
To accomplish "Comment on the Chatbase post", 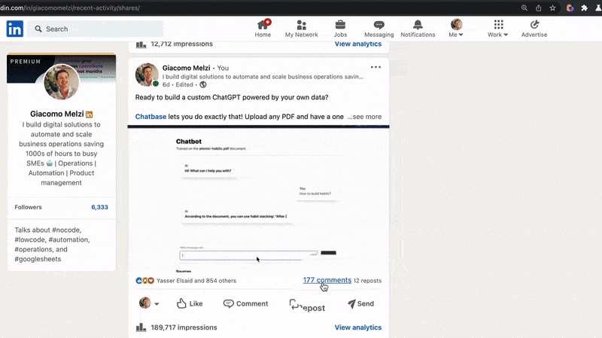I will click(x=246, y=303).
